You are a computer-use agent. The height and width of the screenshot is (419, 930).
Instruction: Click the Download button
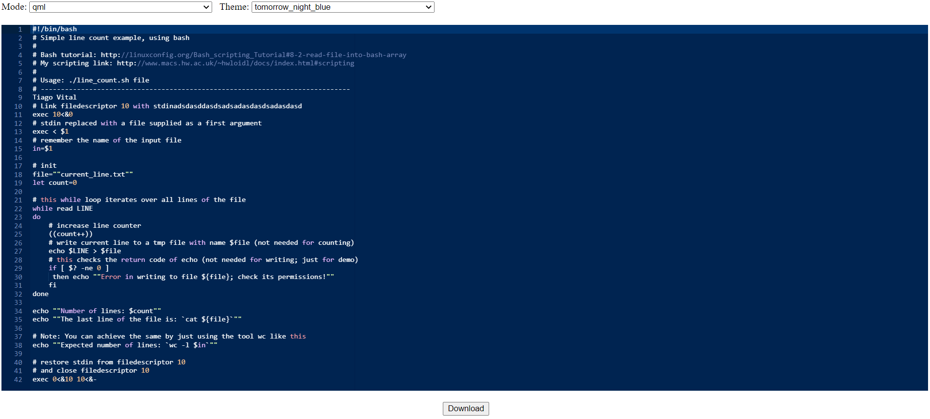pos(466,409)
